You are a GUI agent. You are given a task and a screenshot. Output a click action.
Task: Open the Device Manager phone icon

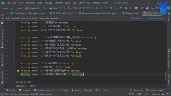click(x=153, y=8)
